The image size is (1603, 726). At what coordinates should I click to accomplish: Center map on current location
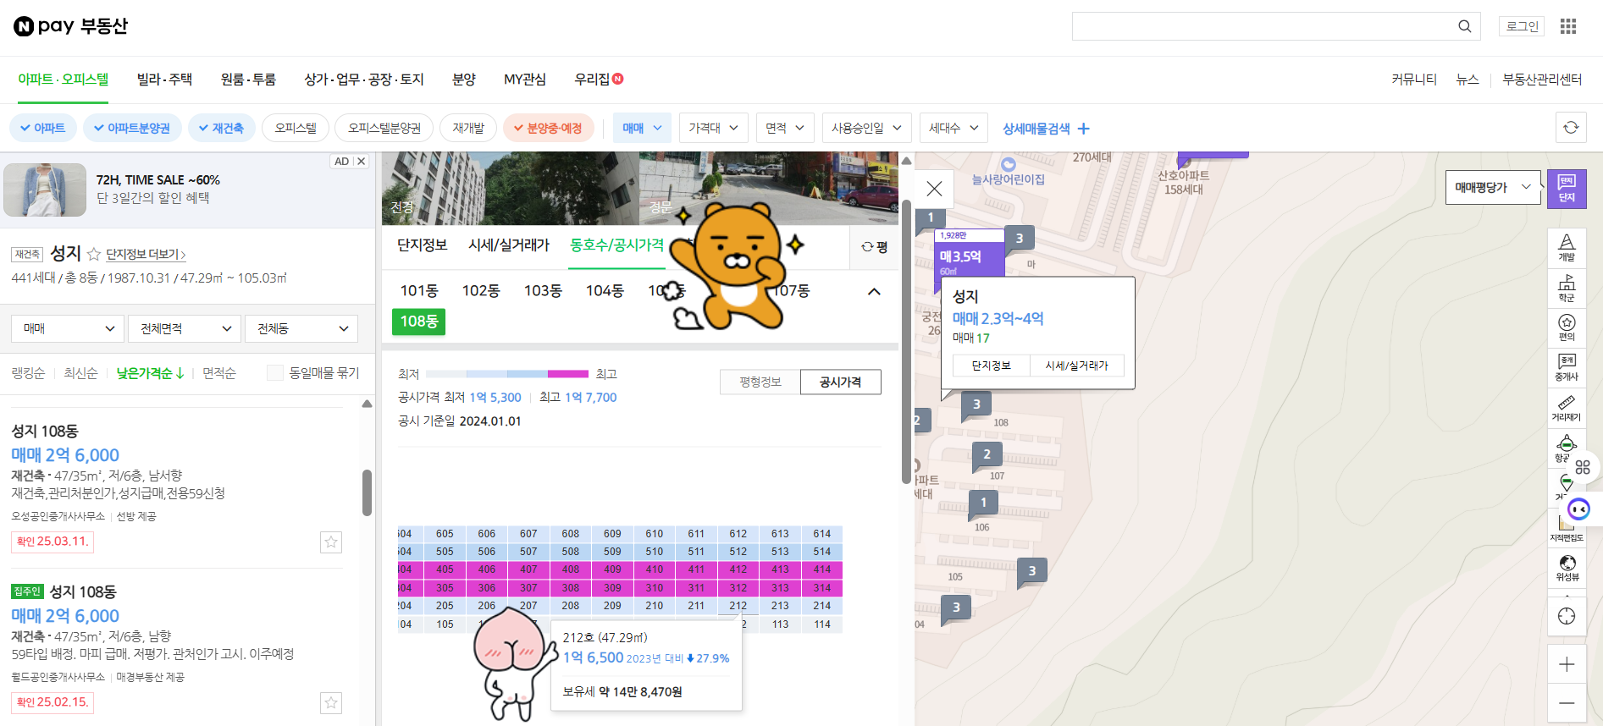click(1567, 616)
